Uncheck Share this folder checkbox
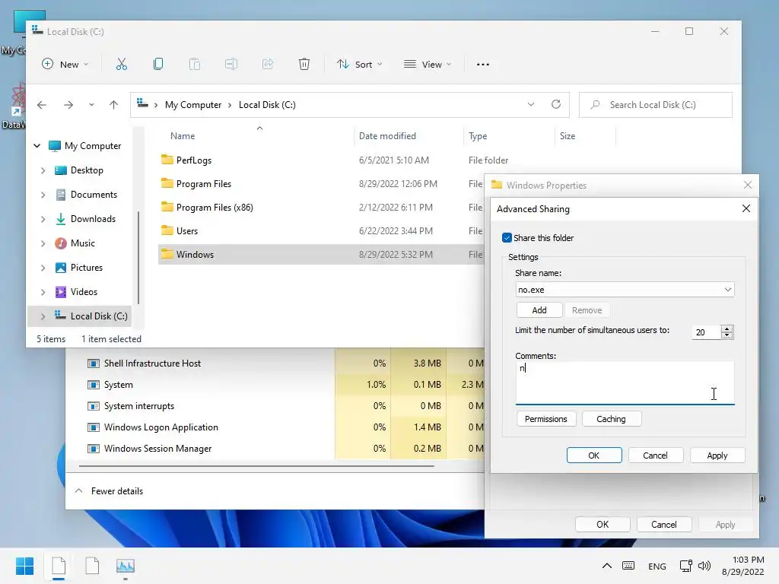 coord(507,238)
